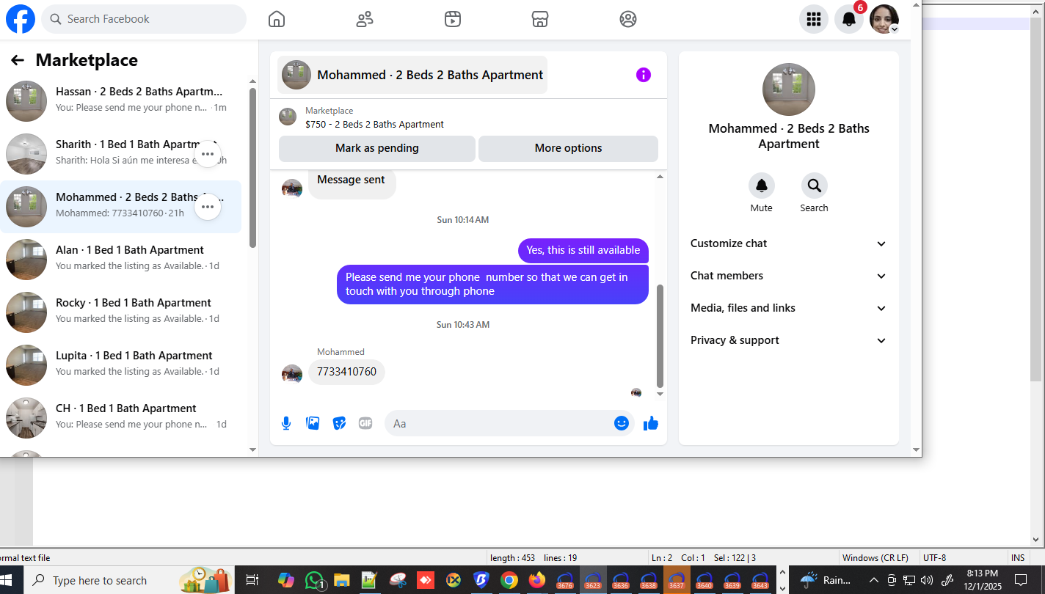The height and width of the screenshot is (594, 1045).
Task: Open the emoji picker smiley icon
Action: pyautogui.click(x=622, y=423)
